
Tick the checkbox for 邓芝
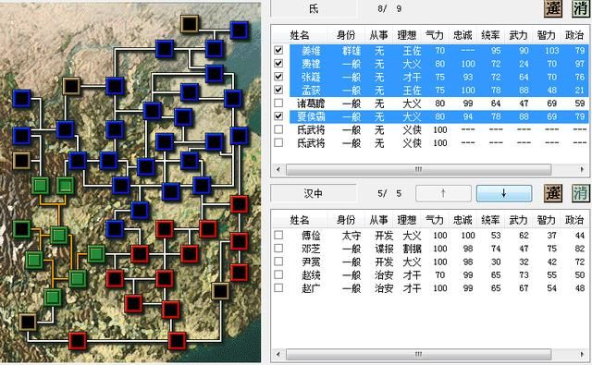pos(278,249)
